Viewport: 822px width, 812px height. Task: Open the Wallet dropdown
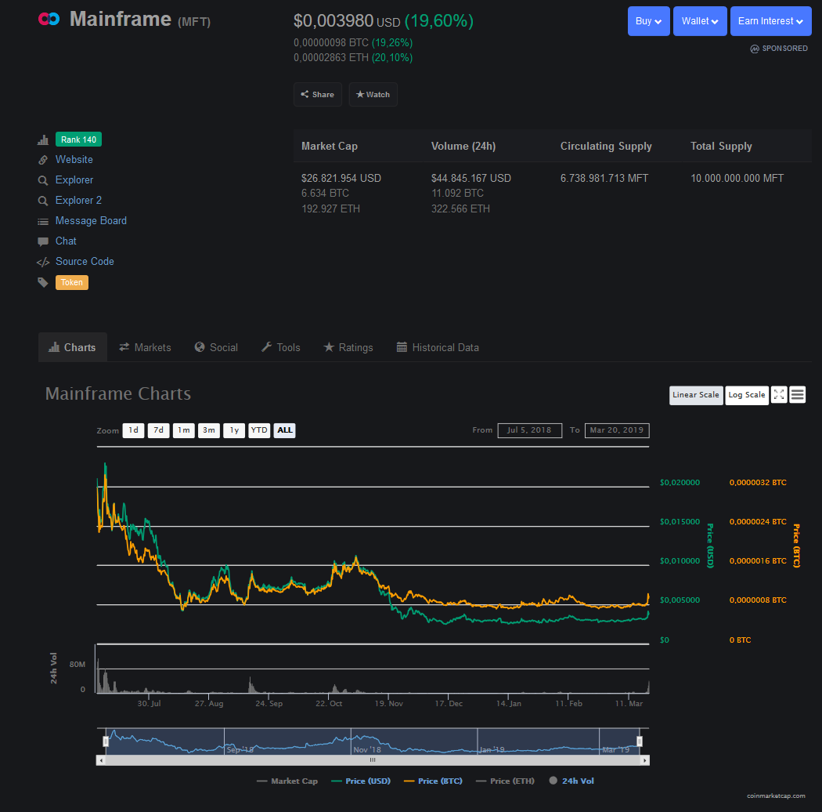(x=700, y=21)
